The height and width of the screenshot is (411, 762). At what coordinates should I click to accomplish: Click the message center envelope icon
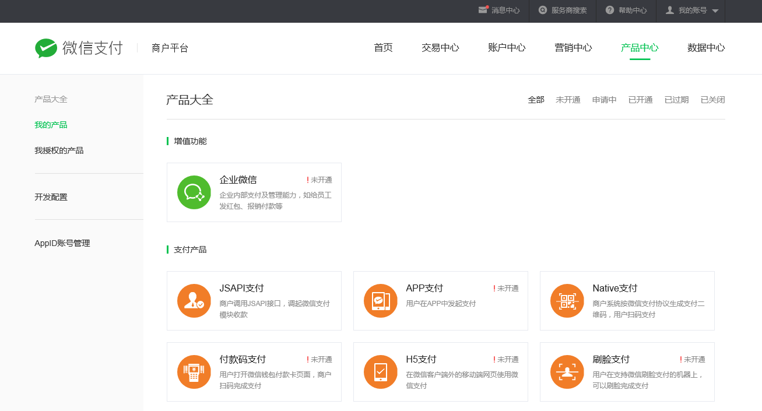click(483, 10)
